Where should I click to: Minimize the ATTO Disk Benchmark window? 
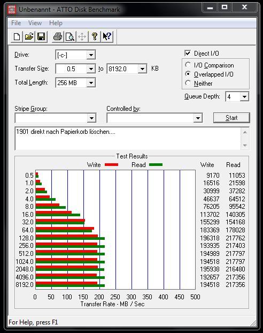coord(210,7)
